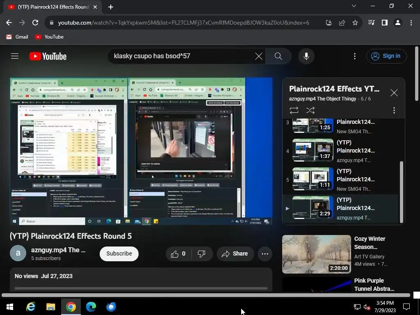Open the aznguy.mp4 channel avatar
The height and width of the screenshot is (315, 420).
tap(18, 253)
